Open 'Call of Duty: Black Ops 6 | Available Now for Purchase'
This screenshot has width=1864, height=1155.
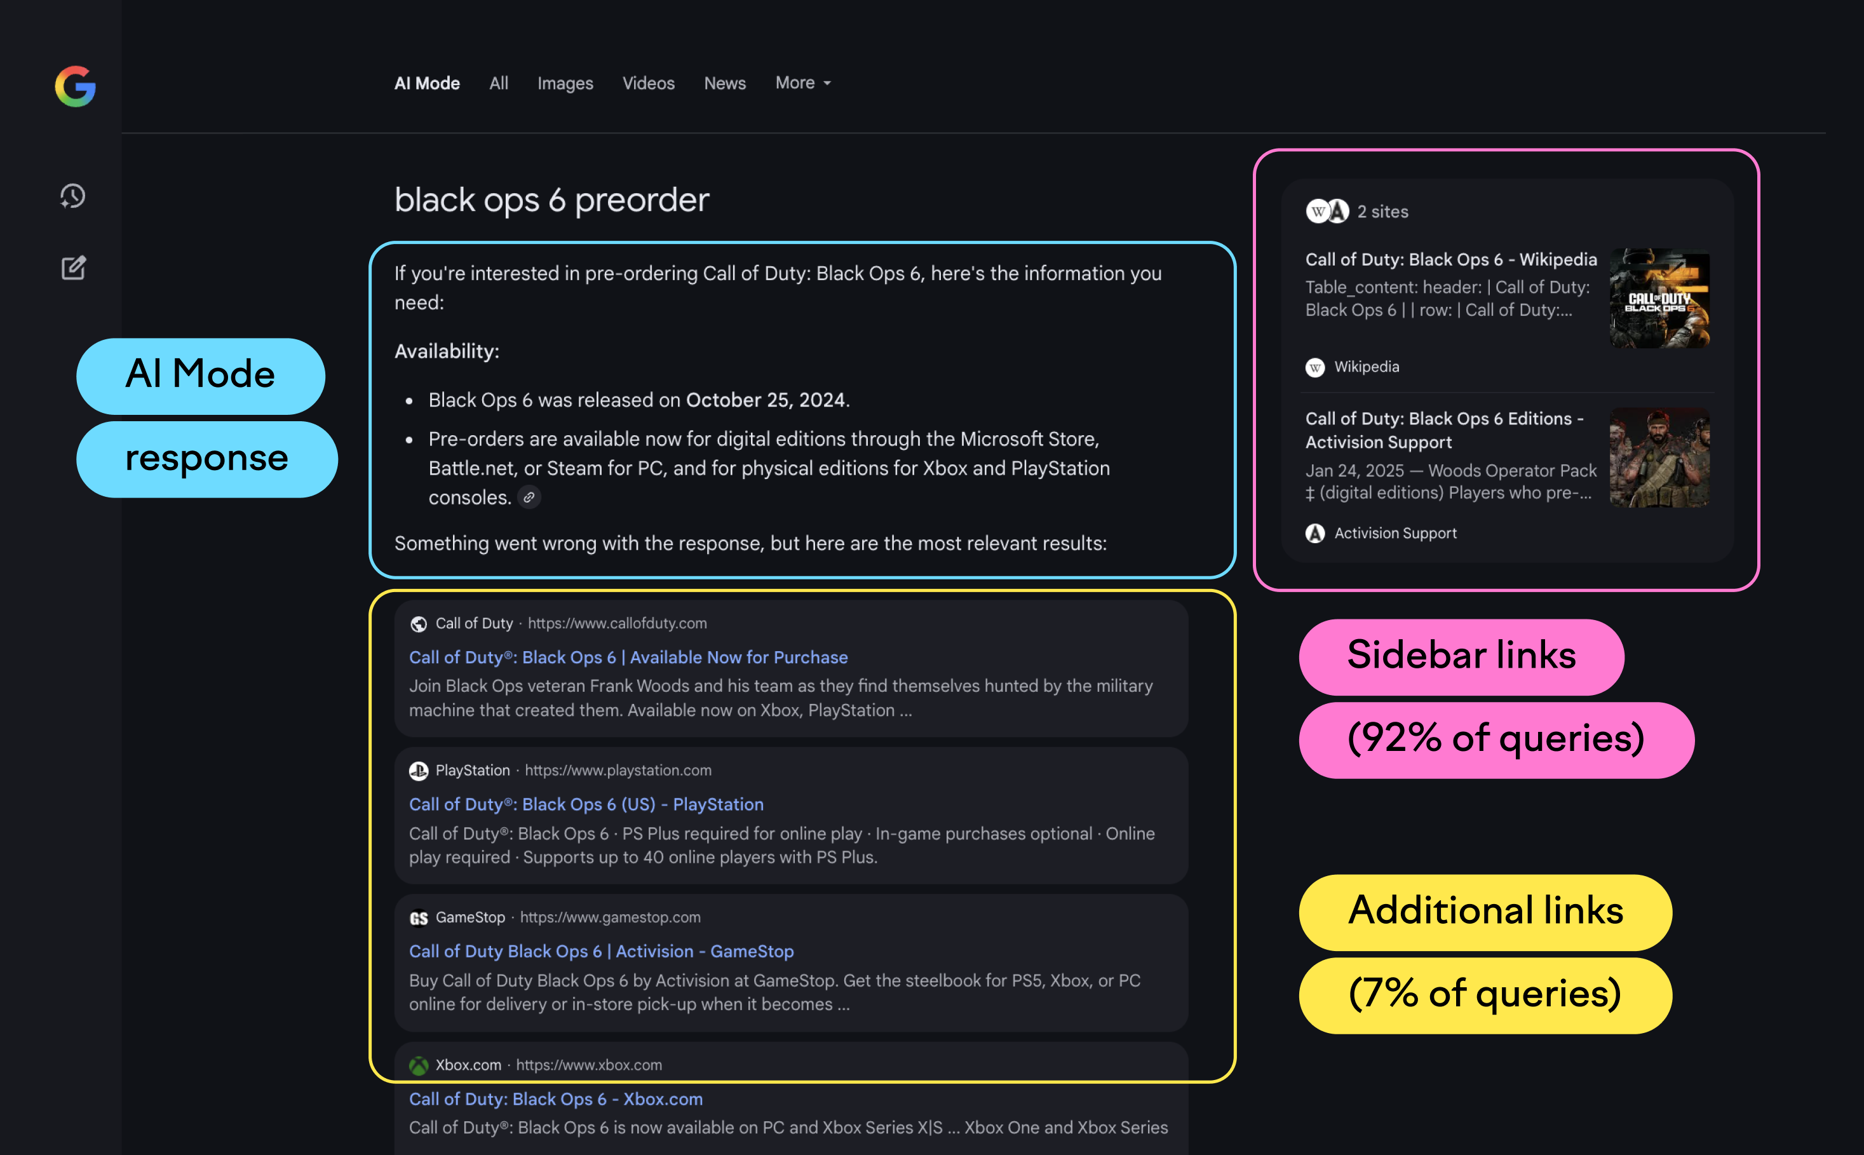click(627, 657)
